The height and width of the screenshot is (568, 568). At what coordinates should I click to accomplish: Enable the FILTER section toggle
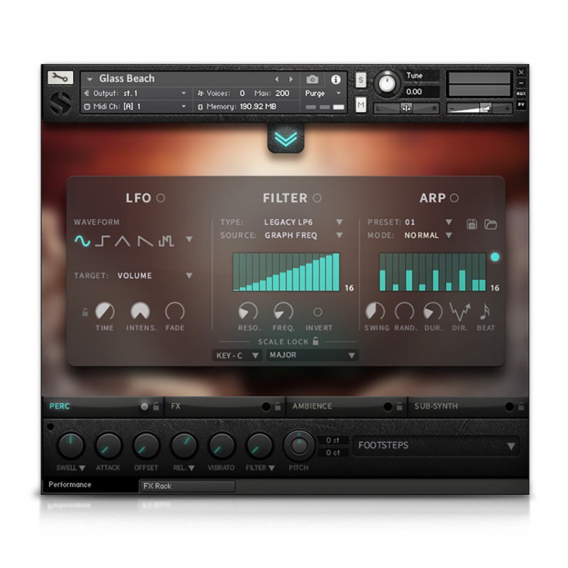tap(317, 198)
